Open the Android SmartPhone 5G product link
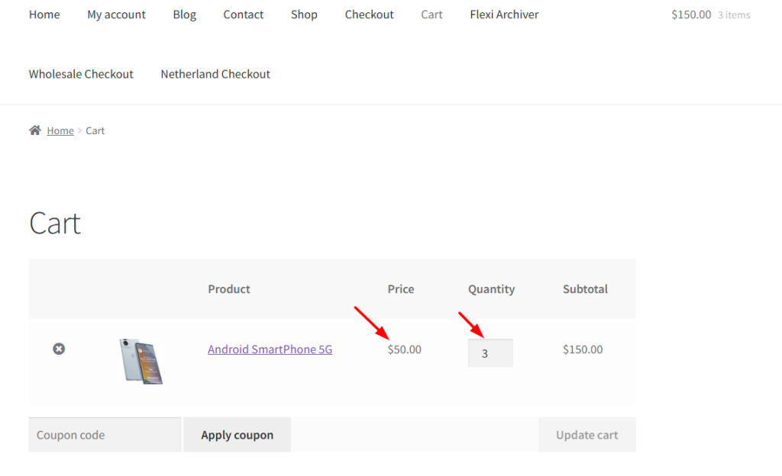The image size is (782, 476). tap(270, 349)
